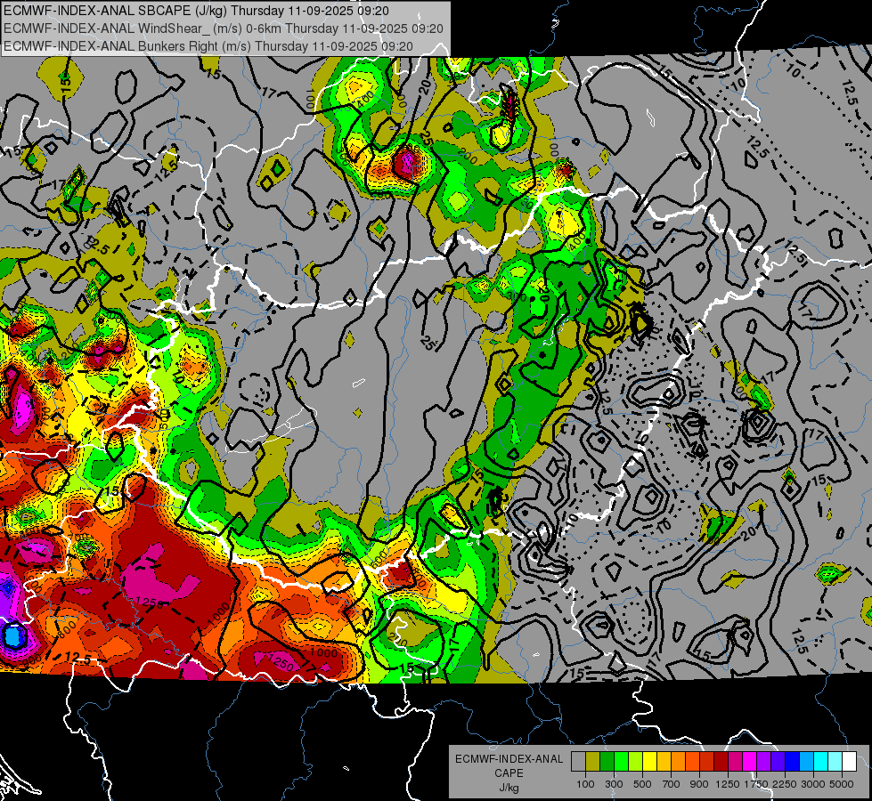Click the 3000 tick label in legend

click(x=813, y=784)
